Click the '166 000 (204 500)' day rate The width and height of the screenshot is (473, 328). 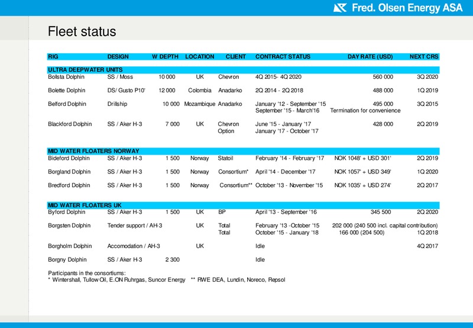pos(362,232)
